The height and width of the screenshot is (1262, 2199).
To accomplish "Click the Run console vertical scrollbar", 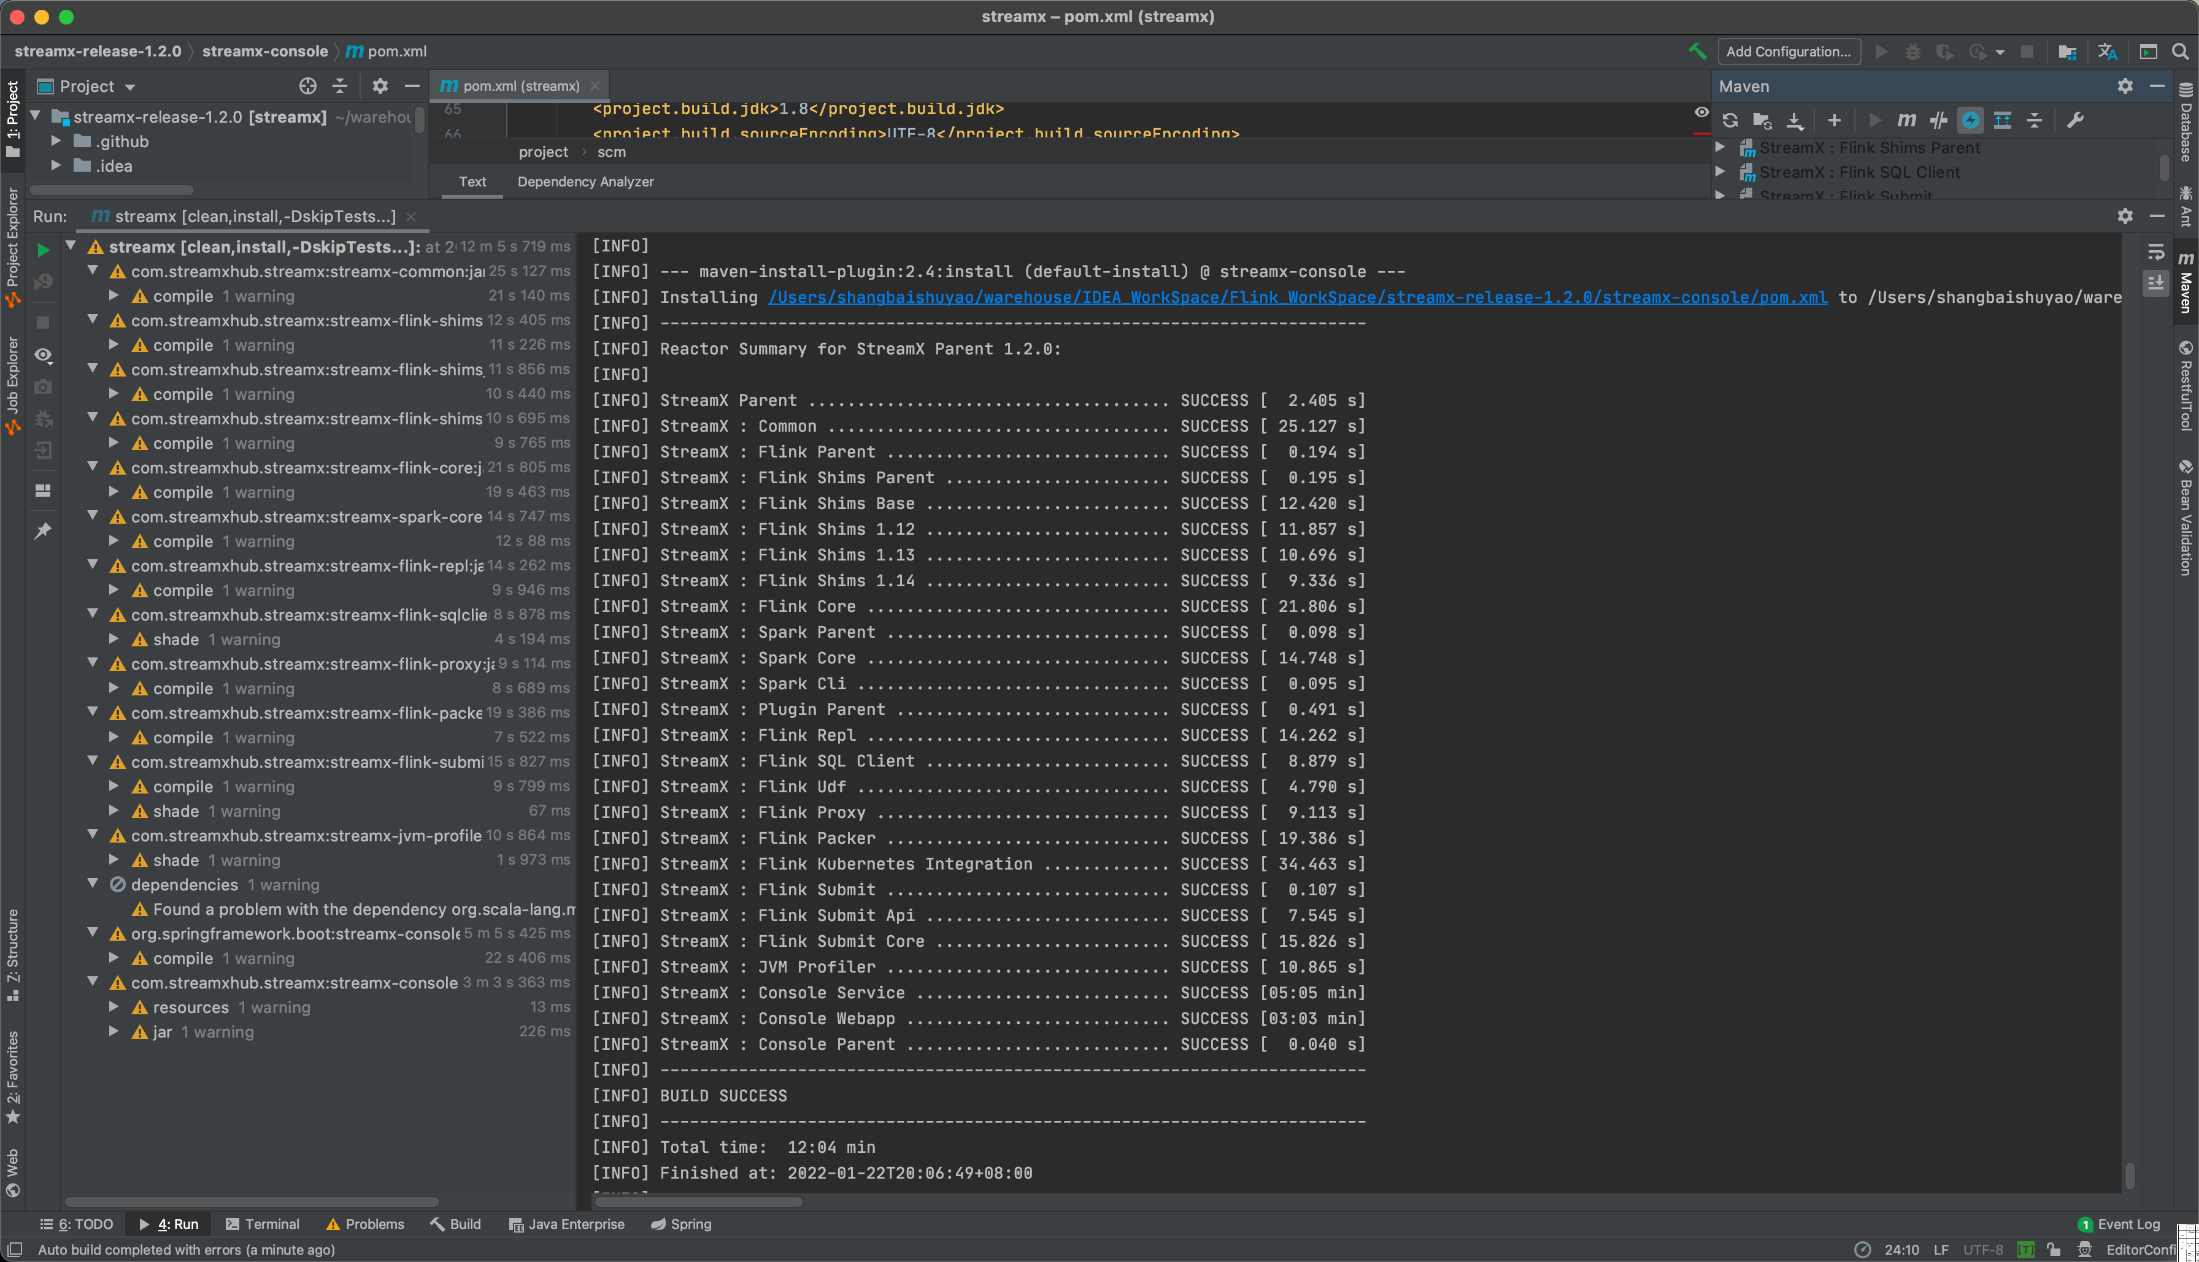I will coord(2129,1176).
